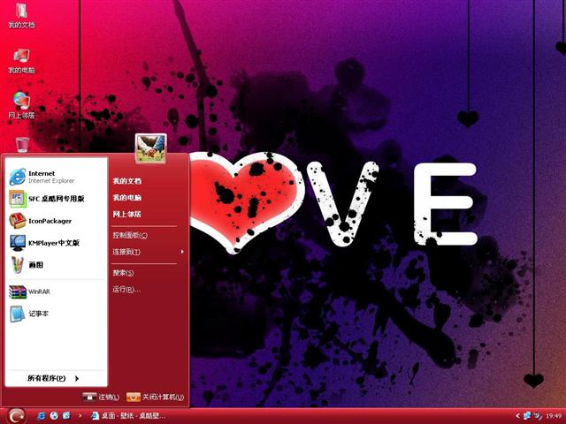The height and width of the screenshot is (424, 566).
Task: Click the third Quick Launch icon
Action: pyautogui.click(x=66, y=416)
